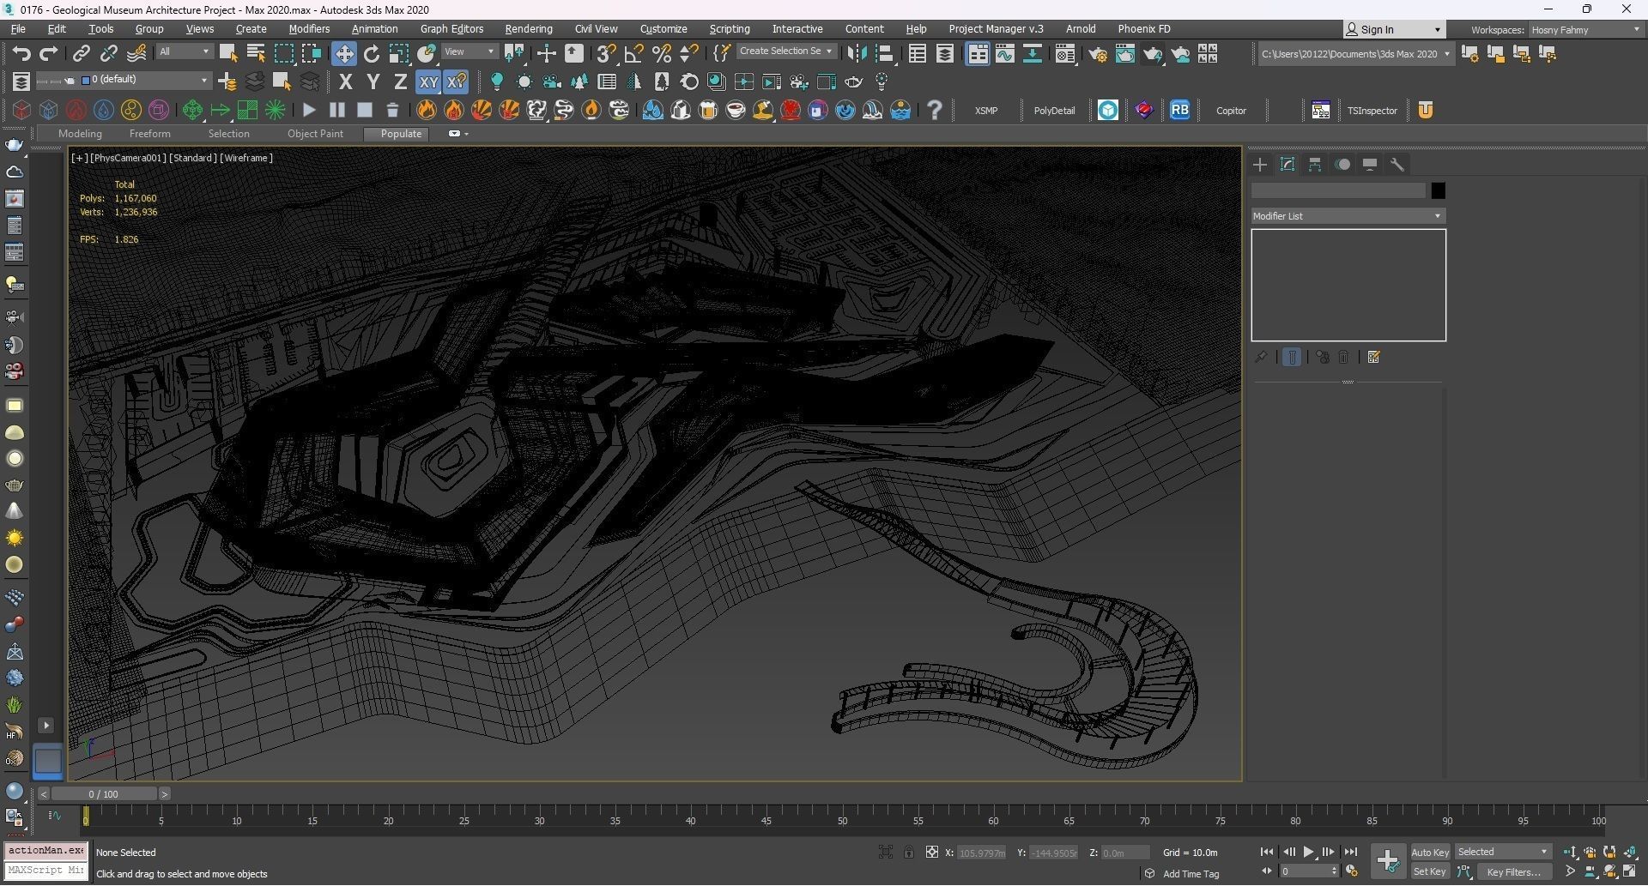Screen dimensions: 1648x892
Task: Restrict transform to the X axis
Action: (345, 81)
